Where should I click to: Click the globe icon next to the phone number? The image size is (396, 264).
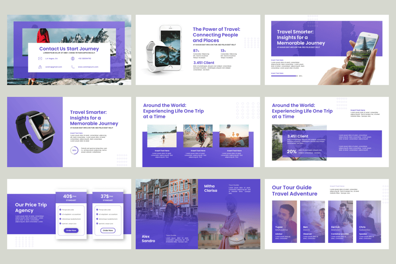(x=73, y=59)
